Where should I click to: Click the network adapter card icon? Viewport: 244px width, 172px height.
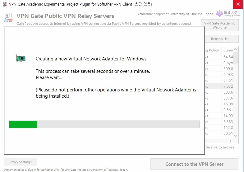click(x=21, y=58)
